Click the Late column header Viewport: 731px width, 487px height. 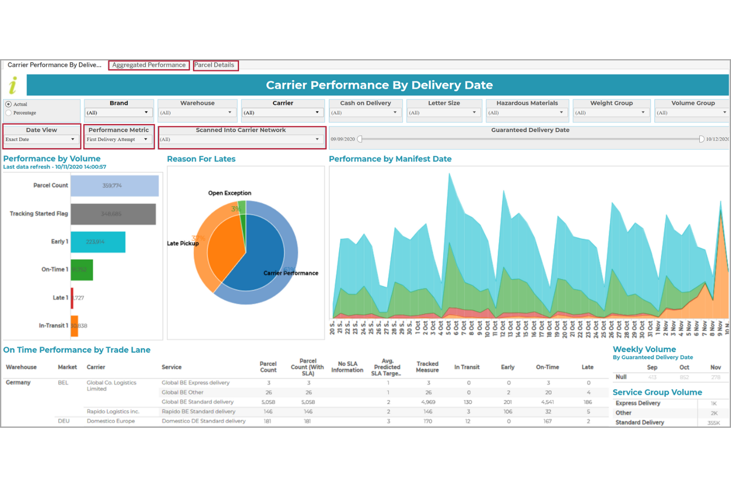point(587,368)
